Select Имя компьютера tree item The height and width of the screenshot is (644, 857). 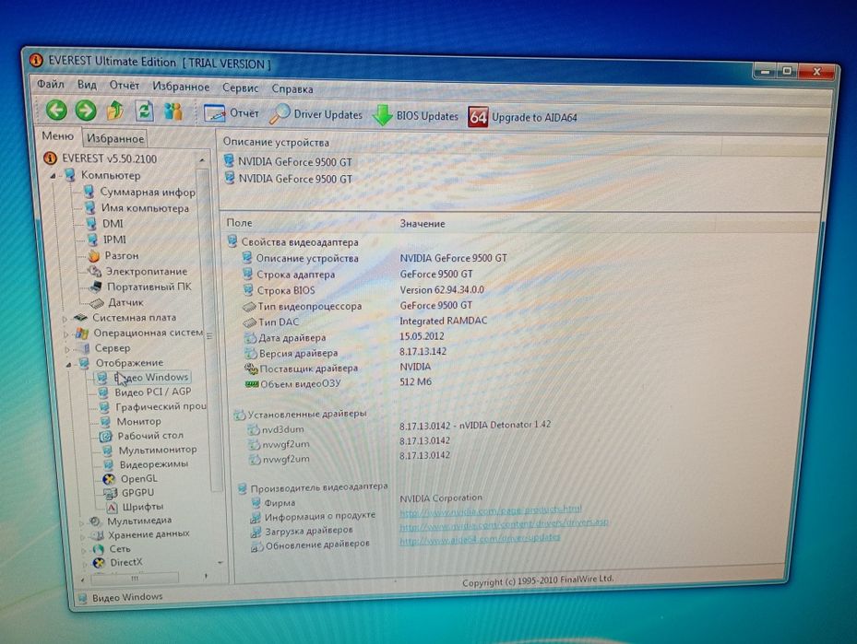tap(145, 208)
